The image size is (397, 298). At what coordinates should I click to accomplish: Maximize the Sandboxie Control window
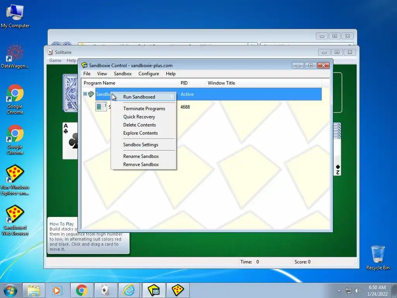pos(311,65)
